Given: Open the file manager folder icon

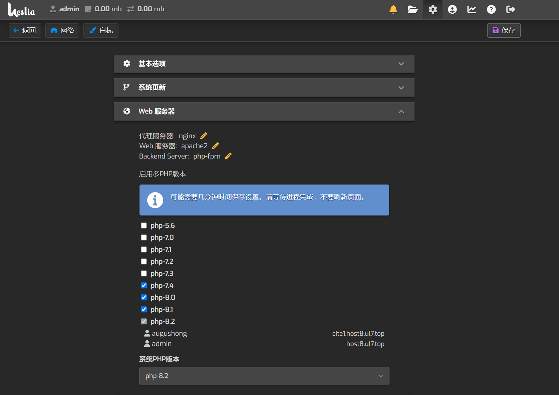Looking at the screenshot, I should point(412,9).
